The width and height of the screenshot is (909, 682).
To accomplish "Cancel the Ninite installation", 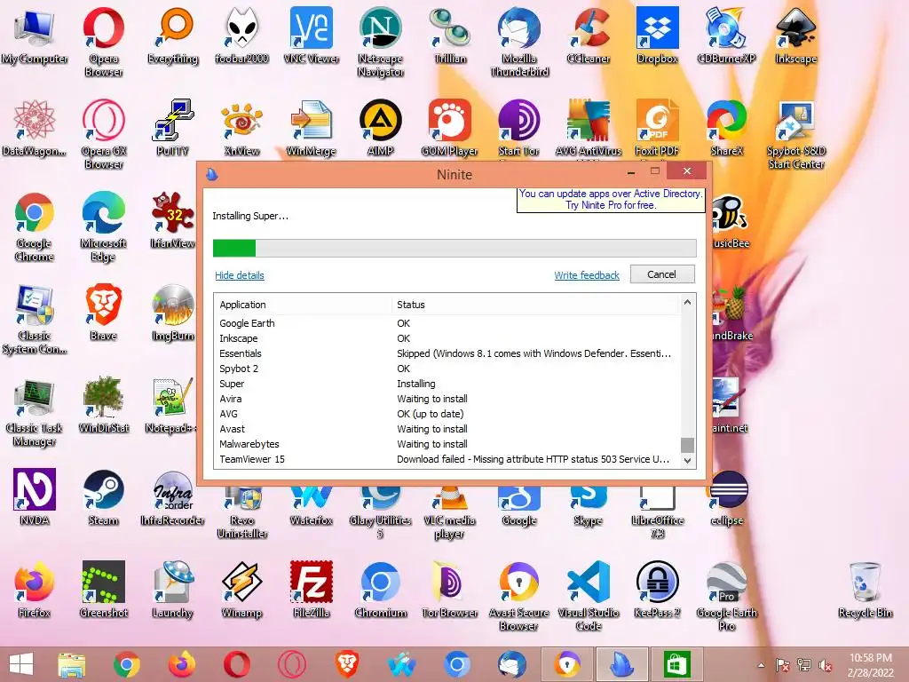I will tap(661, 274).
